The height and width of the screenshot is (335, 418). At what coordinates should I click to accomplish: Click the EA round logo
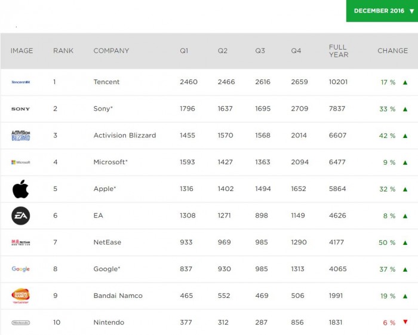tap(21, 216)
